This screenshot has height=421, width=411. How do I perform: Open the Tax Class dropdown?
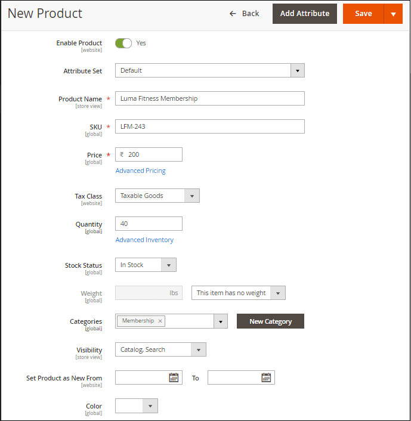[157, 196]
